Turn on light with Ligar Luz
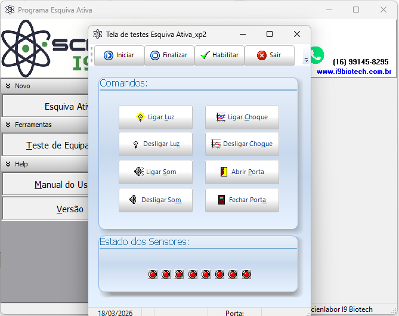This screenshot has width=399, height=316. (155, 117)
